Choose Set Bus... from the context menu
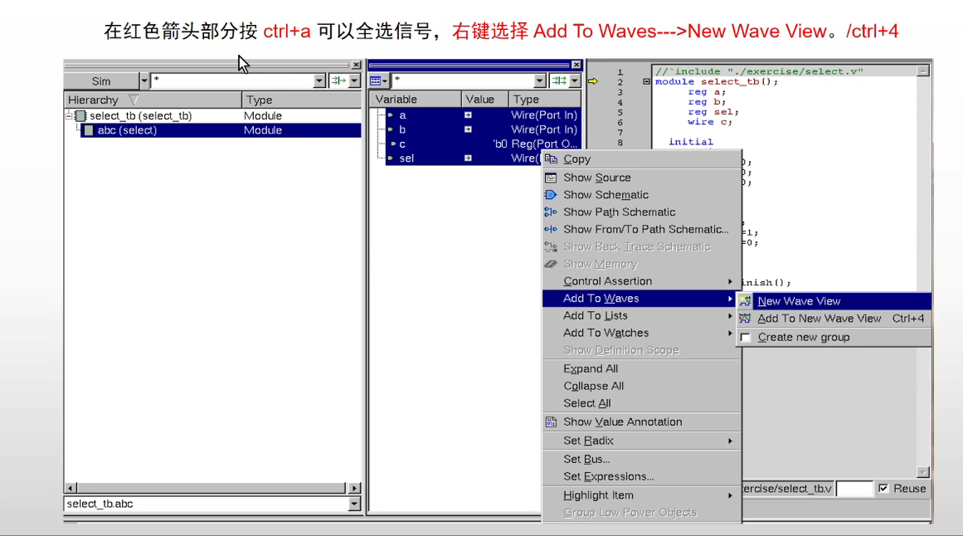Screen dimensions: 963x536 (x=642, y=459)
